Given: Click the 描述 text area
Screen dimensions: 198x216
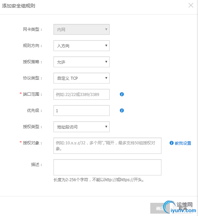Looking at the screenshot, I should point(107,167).
